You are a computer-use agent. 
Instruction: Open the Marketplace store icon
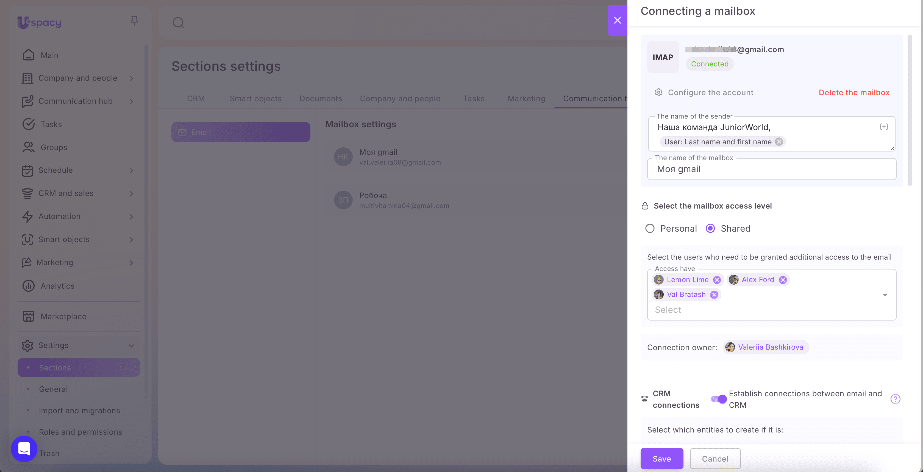coord(29,316)
